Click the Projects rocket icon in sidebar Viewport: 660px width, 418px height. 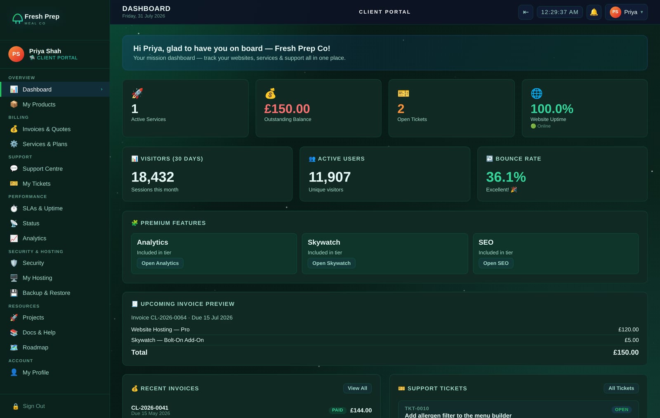point(14,318)
